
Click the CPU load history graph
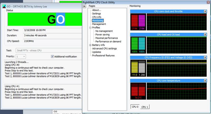pyautogui.click(x=177, y=45)
